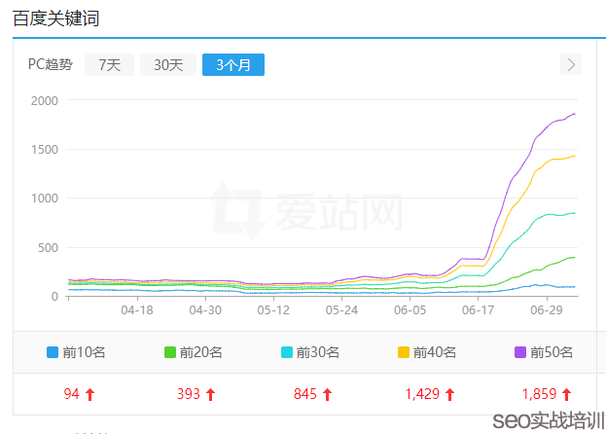Viewport: 606px width, 434px height.
Task: Toggle the 前20名 legend series
Action: point(194,352)
